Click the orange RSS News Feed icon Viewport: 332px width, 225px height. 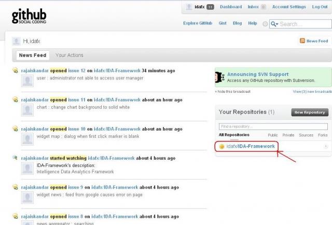click(302, 40)
